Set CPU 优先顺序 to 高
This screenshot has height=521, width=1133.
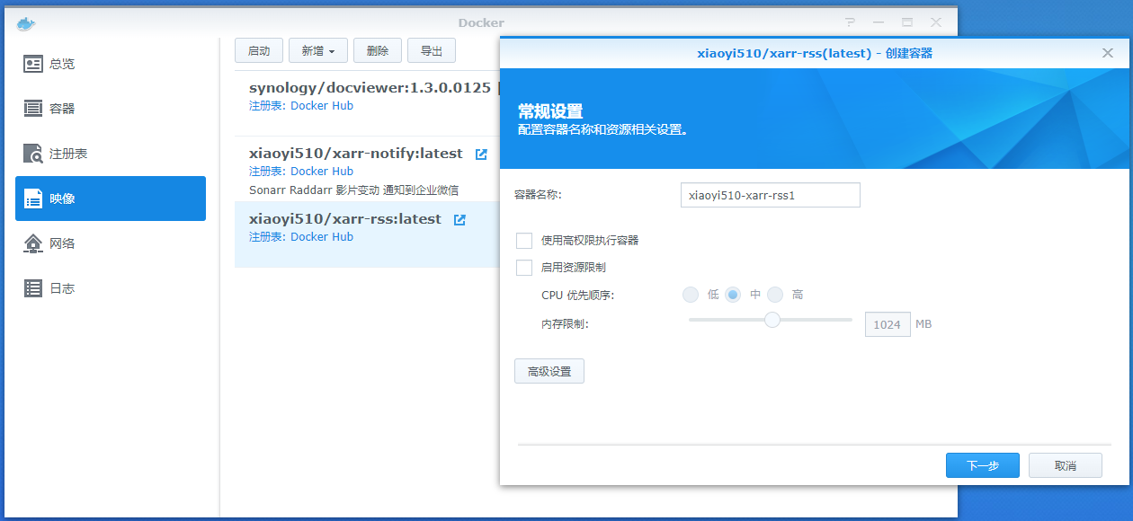tap(776, 294)
